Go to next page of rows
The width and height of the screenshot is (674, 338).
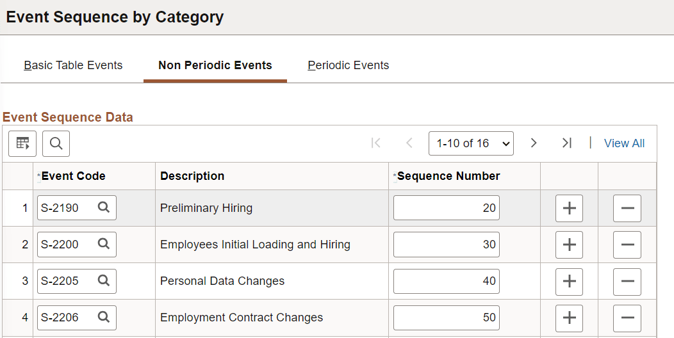[534, 143]
